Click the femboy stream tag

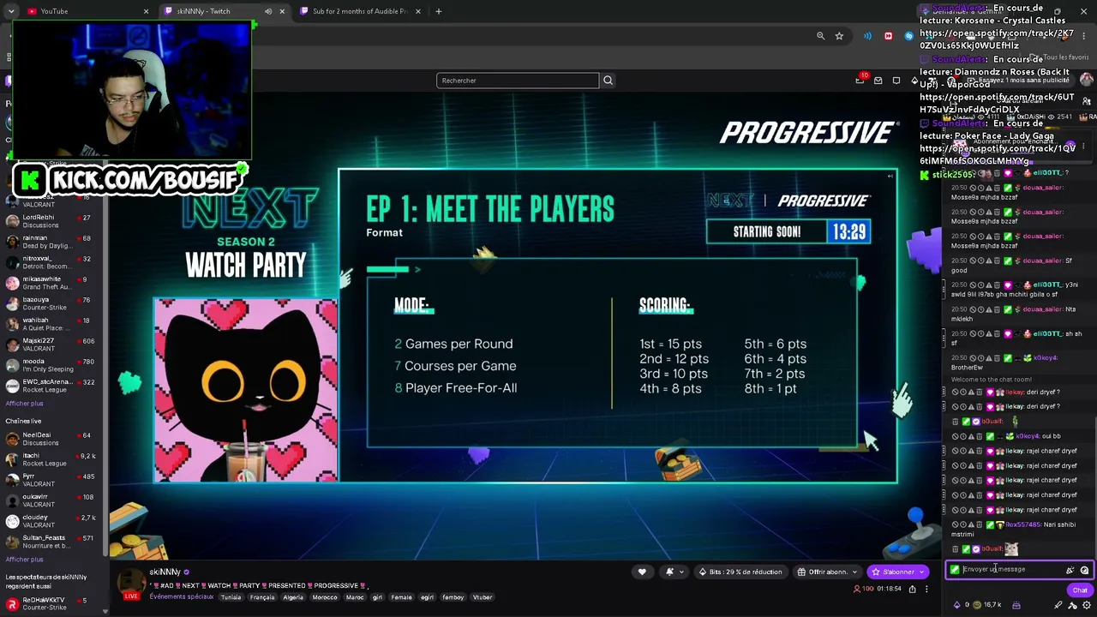click(x=453, y=597)
